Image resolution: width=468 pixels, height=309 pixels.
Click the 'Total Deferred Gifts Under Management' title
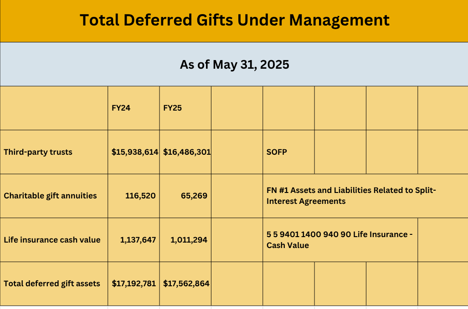pos(234,20)
